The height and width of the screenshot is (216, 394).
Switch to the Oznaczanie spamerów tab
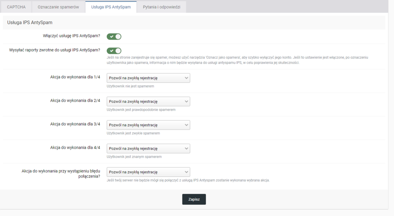click(58, 7)
